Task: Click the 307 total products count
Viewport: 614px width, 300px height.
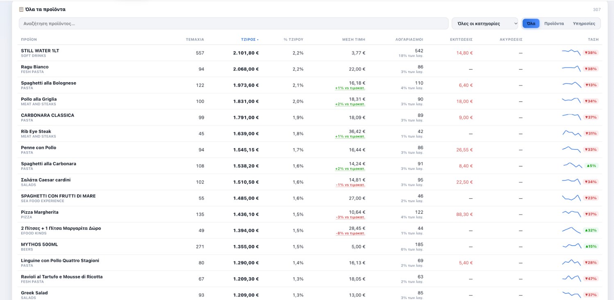Action: (x=597, y=9)
